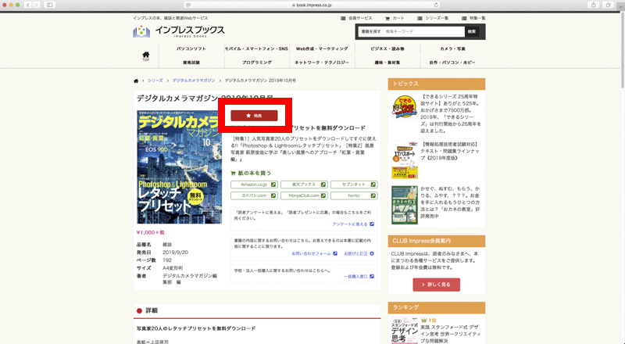The width and height of the screenshot is (625, 344).
Task: Click 一括購入窓口 link
Action: [355, 276]
